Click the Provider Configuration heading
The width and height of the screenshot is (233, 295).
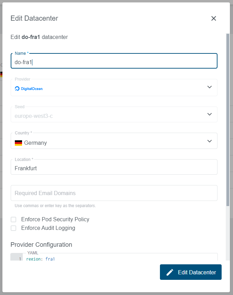pyautogui.click(x=41, y=245)
